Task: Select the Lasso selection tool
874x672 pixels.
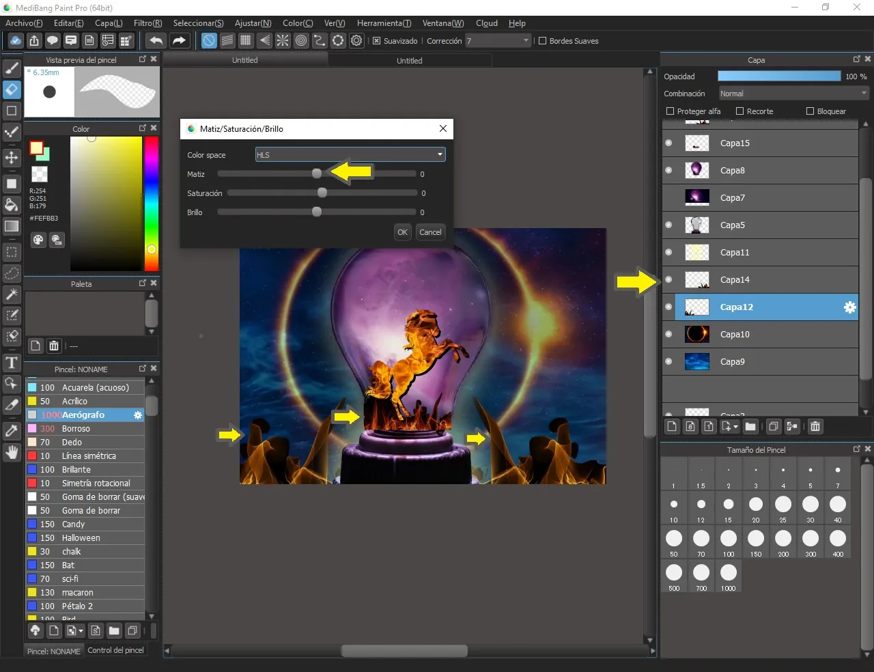Action: point(12,273)
